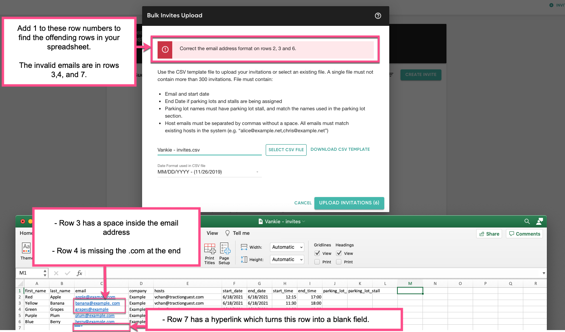Click the Themes icon in Excel ribbon
Image resolution: width=565 pixels, height=332 pixels.
pos(26,247)
